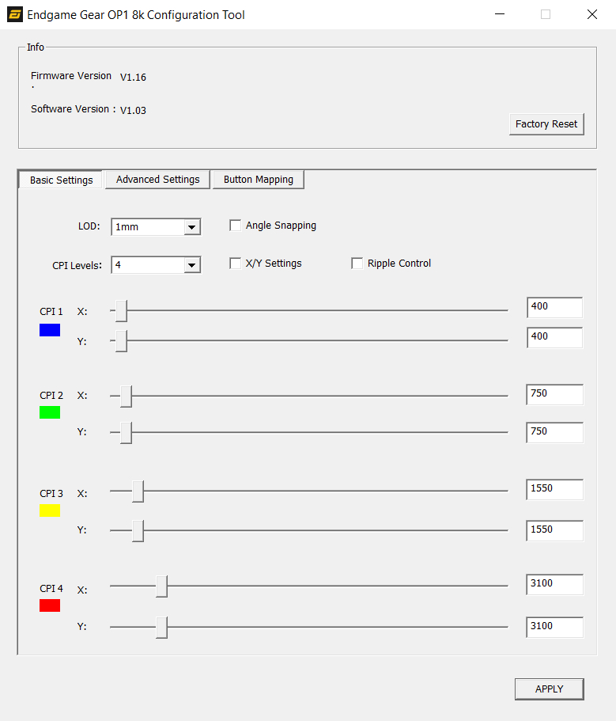Click the CPI 3 Y slider handle

[x=138, y=530]
